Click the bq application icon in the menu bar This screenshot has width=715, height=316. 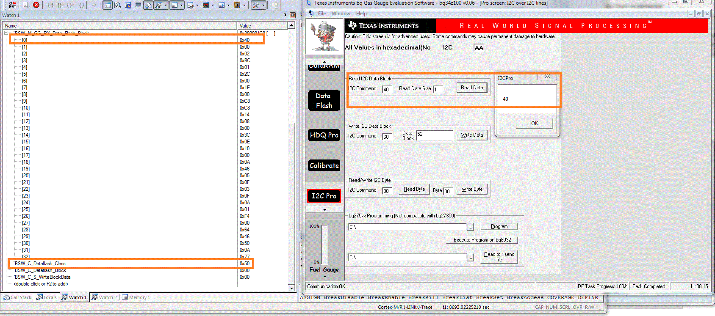click(x=311, y=14)
